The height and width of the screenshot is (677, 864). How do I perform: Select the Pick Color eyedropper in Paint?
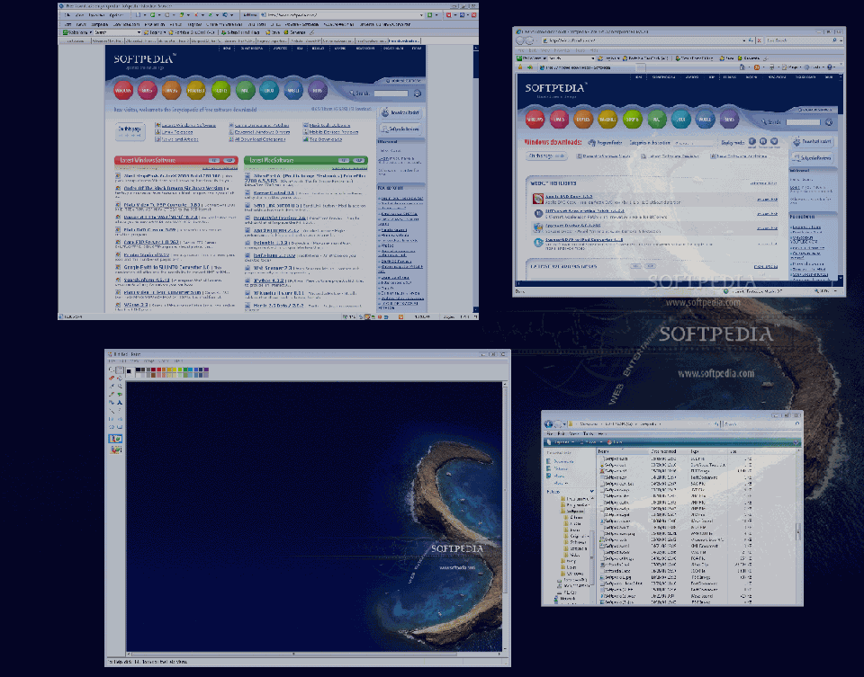coord(112,387)
